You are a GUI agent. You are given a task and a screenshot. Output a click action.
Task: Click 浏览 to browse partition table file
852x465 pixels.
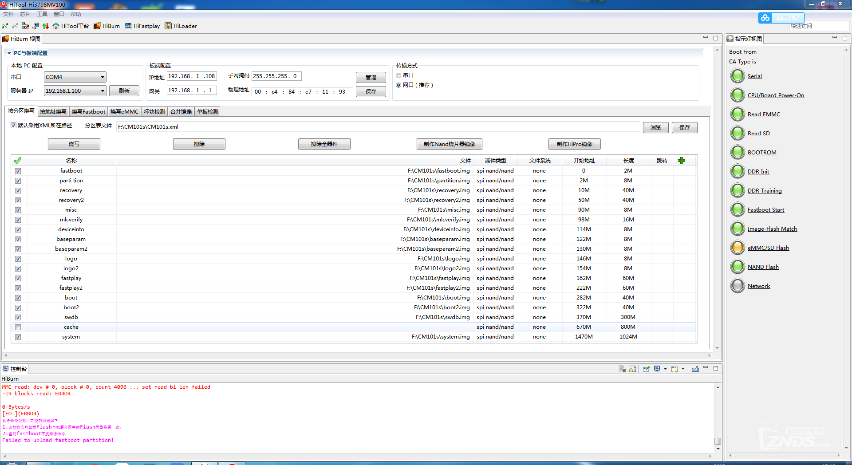pyautogui.click(x=656, y=127)
